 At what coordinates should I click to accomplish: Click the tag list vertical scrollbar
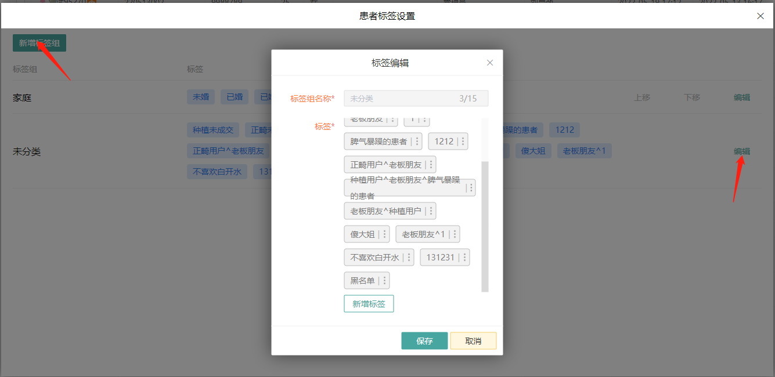[485, 226]
